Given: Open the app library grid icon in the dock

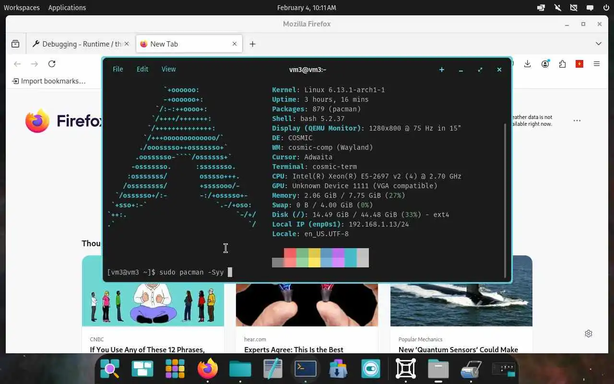Looking at the screenshot, I should (x=175, y=369).
